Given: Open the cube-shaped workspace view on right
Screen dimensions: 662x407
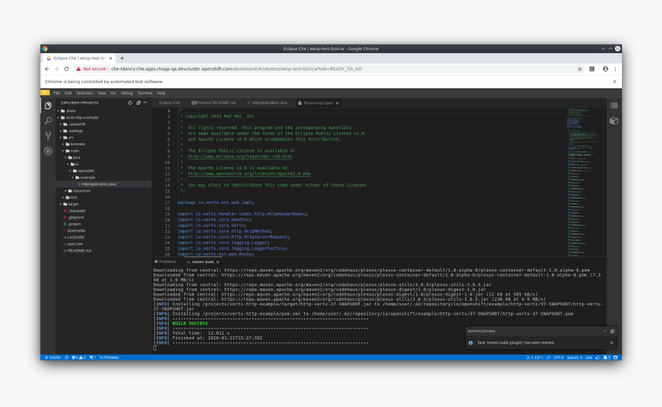Looking at the screenshot, I should pyautogui.click(x=614, y=121).
